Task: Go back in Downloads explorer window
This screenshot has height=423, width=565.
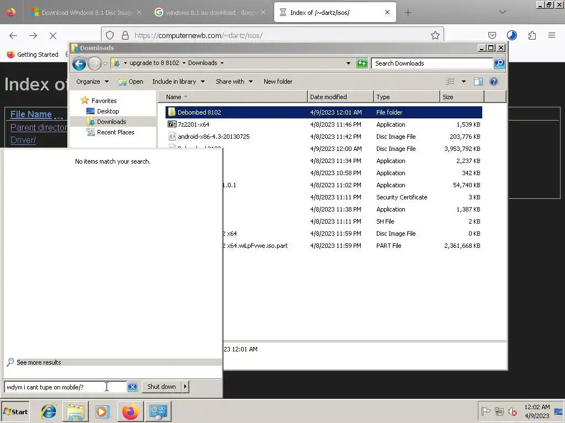Action: [x=79, y=64]
